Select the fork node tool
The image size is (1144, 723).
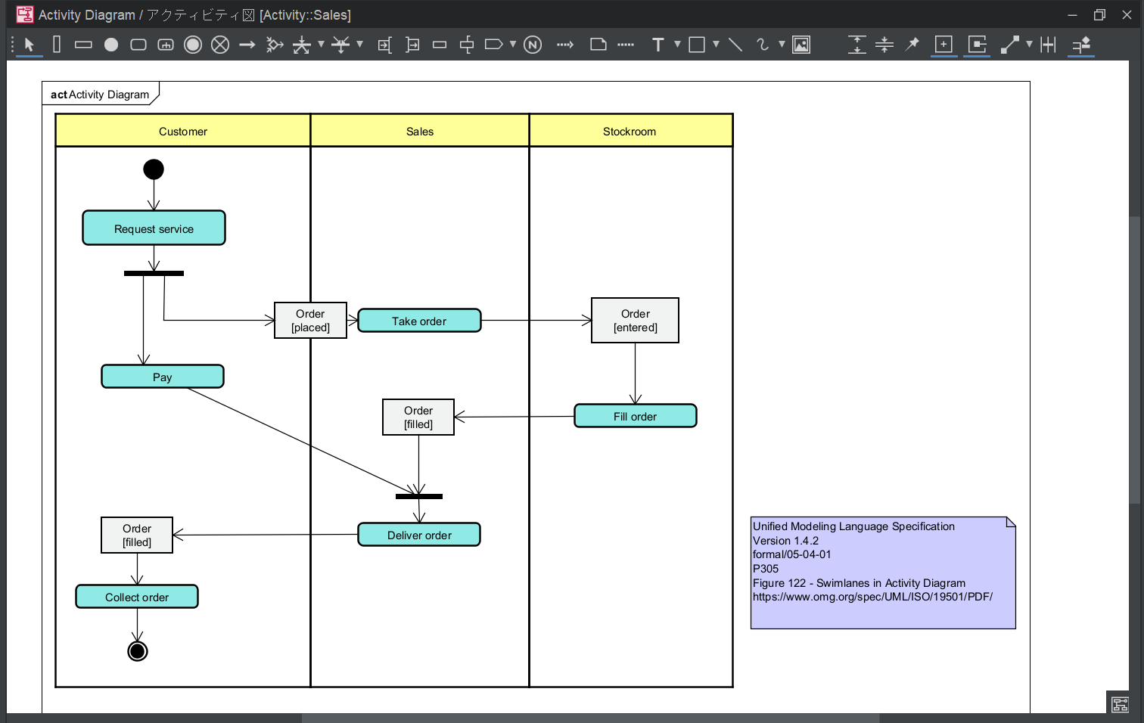302,45
